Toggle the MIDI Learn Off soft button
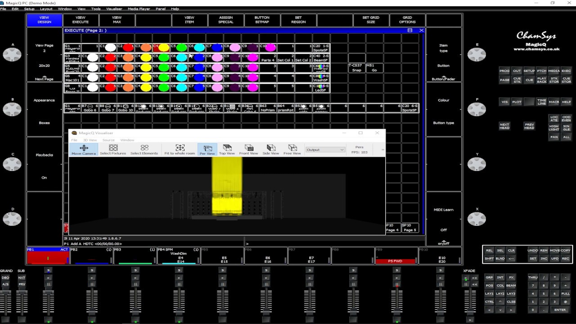Image resolution: width=576 pixels, height=324 pixels. tap(443, 218)
